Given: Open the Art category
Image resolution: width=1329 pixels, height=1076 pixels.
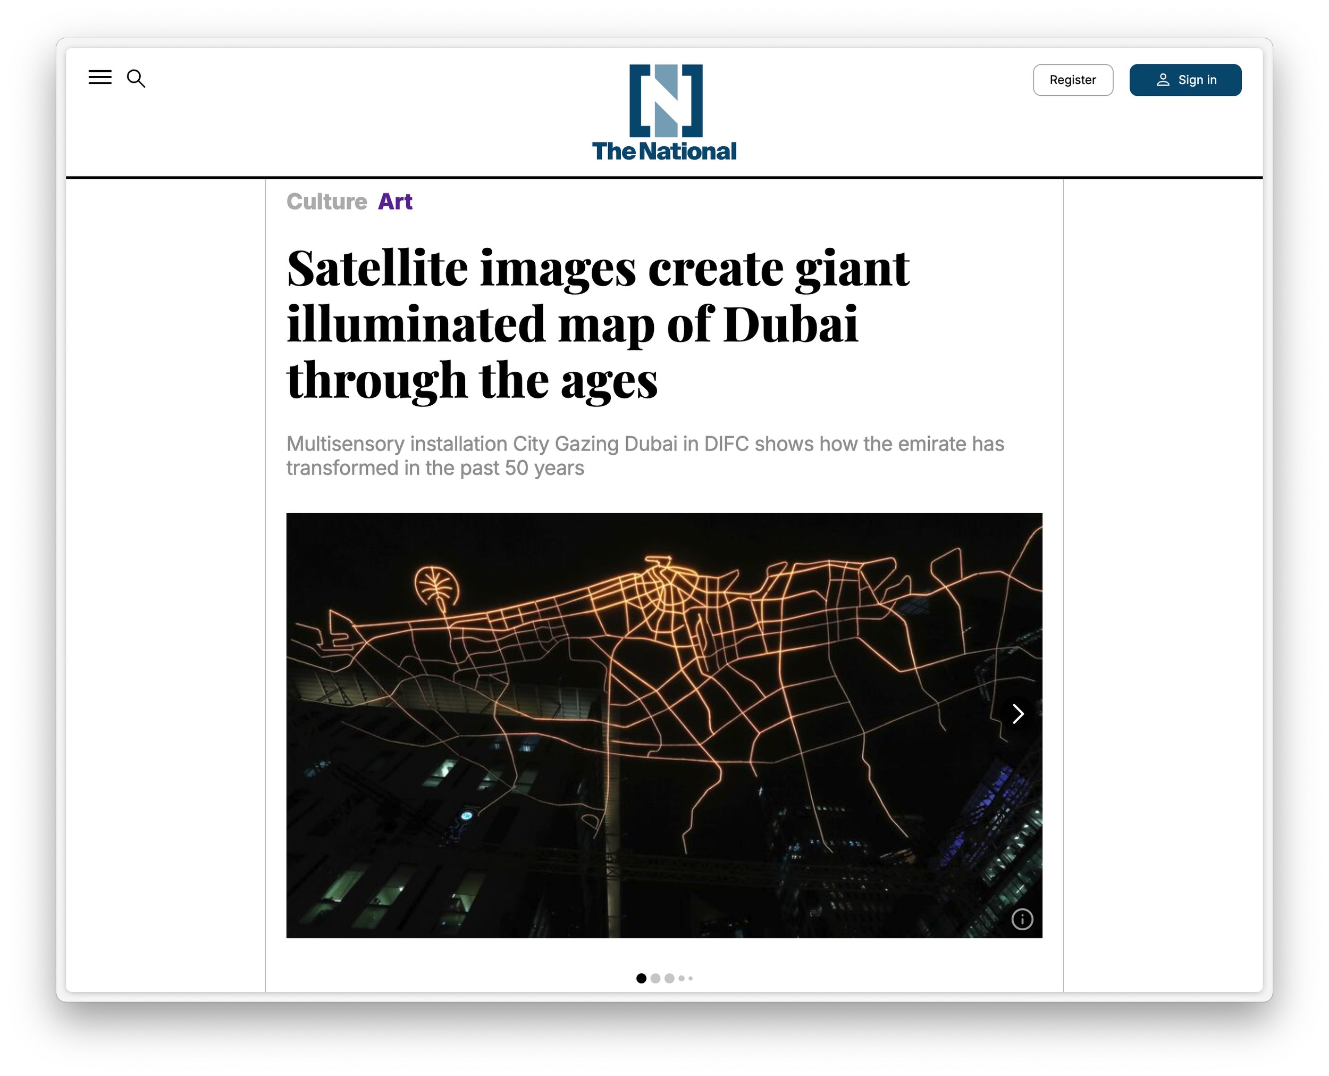Looking at the screenshot, I should 394,202.
